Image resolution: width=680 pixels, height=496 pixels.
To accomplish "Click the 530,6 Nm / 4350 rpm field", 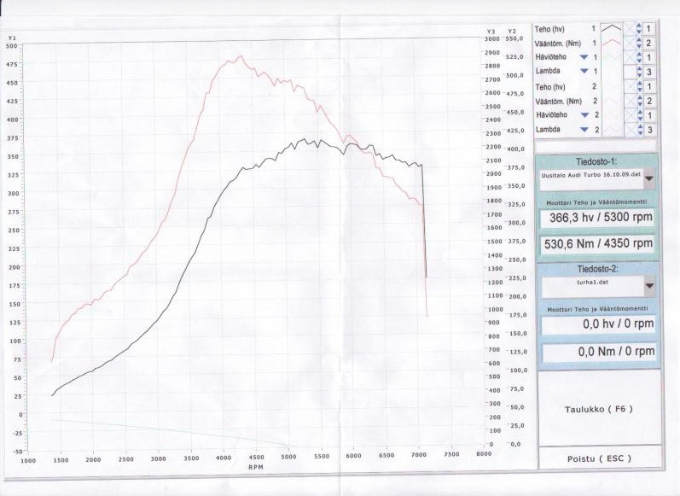I will point(596,244).
